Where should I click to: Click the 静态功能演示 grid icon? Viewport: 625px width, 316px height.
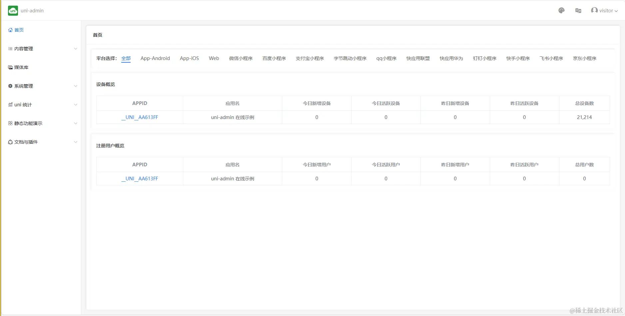coord(10,123)
